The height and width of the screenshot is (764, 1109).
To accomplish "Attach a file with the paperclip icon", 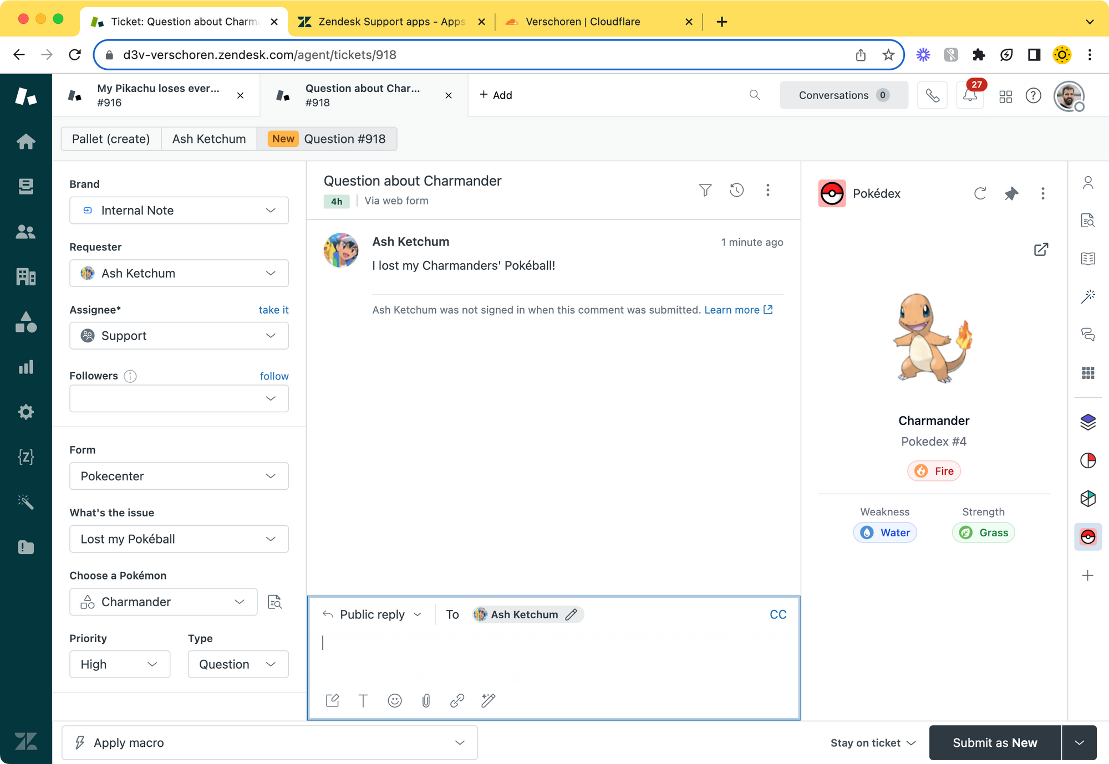I will [x=426, y=700].
